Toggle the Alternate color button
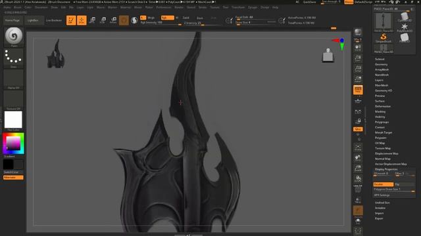 [13, 178]
